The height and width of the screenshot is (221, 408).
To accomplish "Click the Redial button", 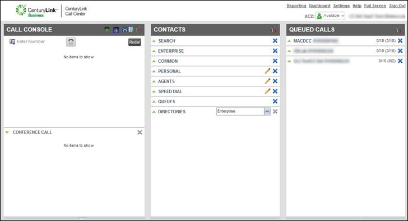I will [x=135, y=42].
